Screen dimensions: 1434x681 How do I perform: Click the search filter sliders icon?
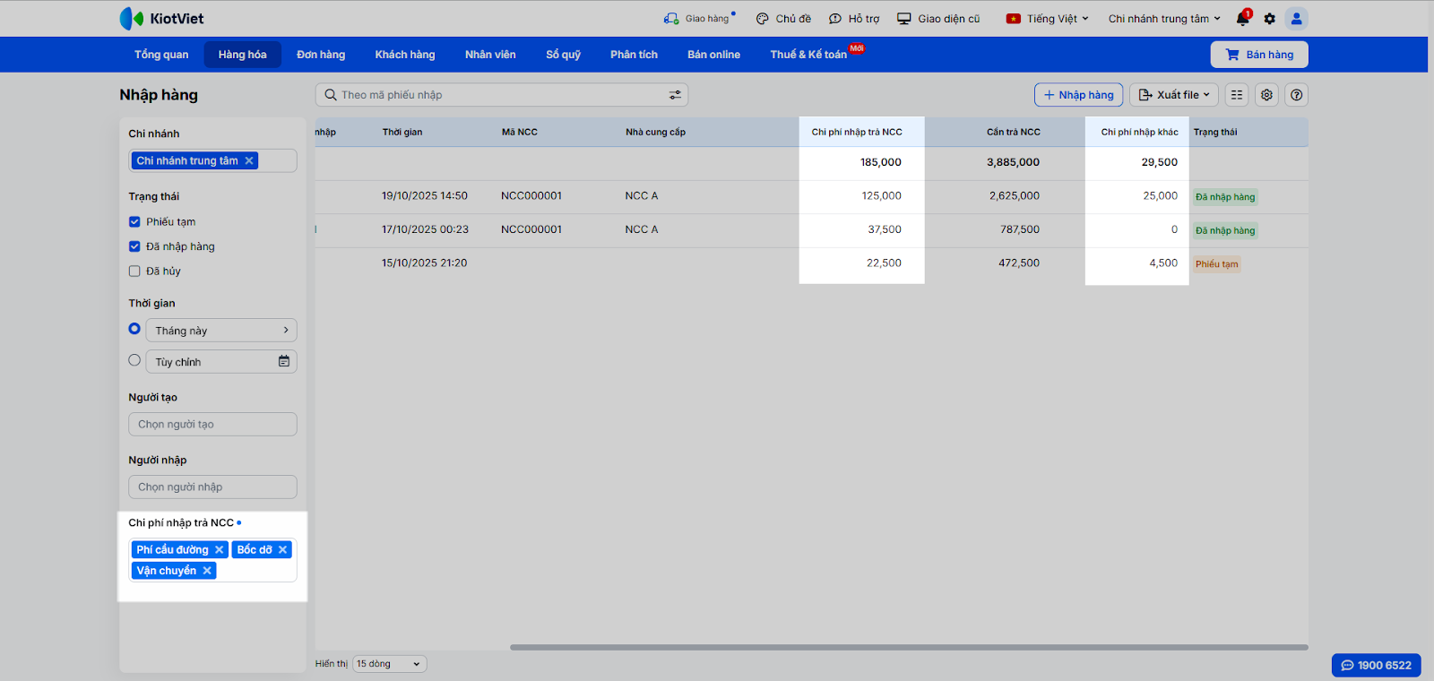click(x=675, y=95)
